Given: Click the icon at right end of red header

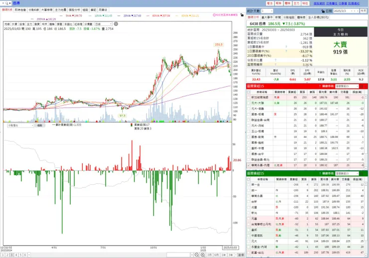Looking at the screenshot, I should [x=363, y=86].
